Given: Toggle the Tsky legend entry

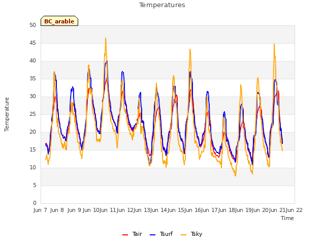Looking at the screenshot, I should (x=191, y=234).
